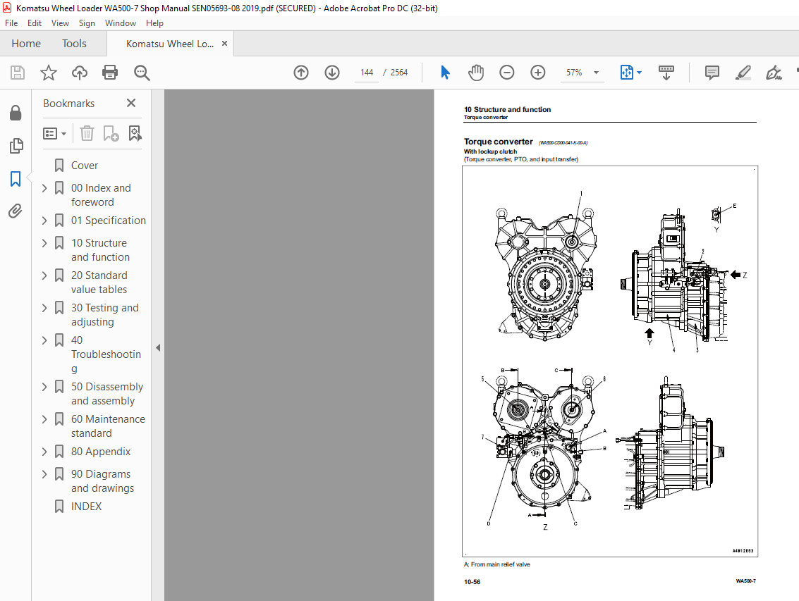The width and height of the screenshot is (799, 601).
Task: Find current bookmark icon
Action: 135,133
